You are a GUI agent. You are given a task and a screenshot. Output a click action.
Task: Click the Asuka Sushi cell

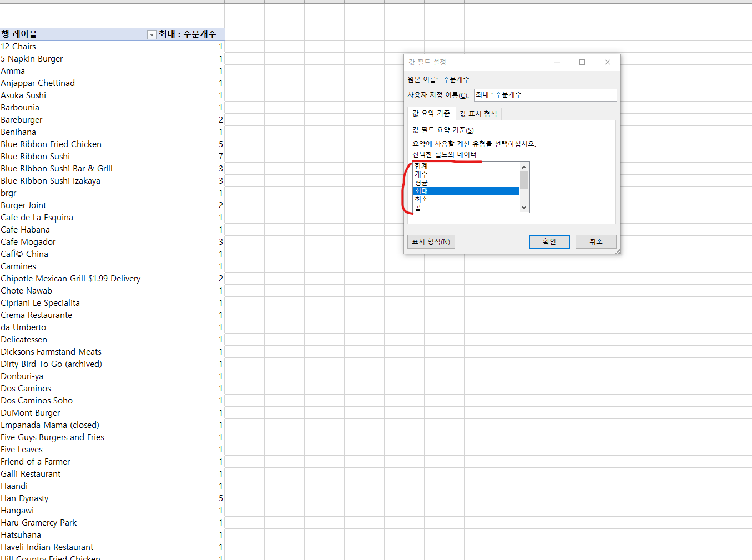pos(78,95)
